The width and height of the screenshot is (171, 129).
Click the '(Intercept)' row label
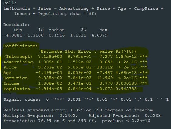point(18,57)
